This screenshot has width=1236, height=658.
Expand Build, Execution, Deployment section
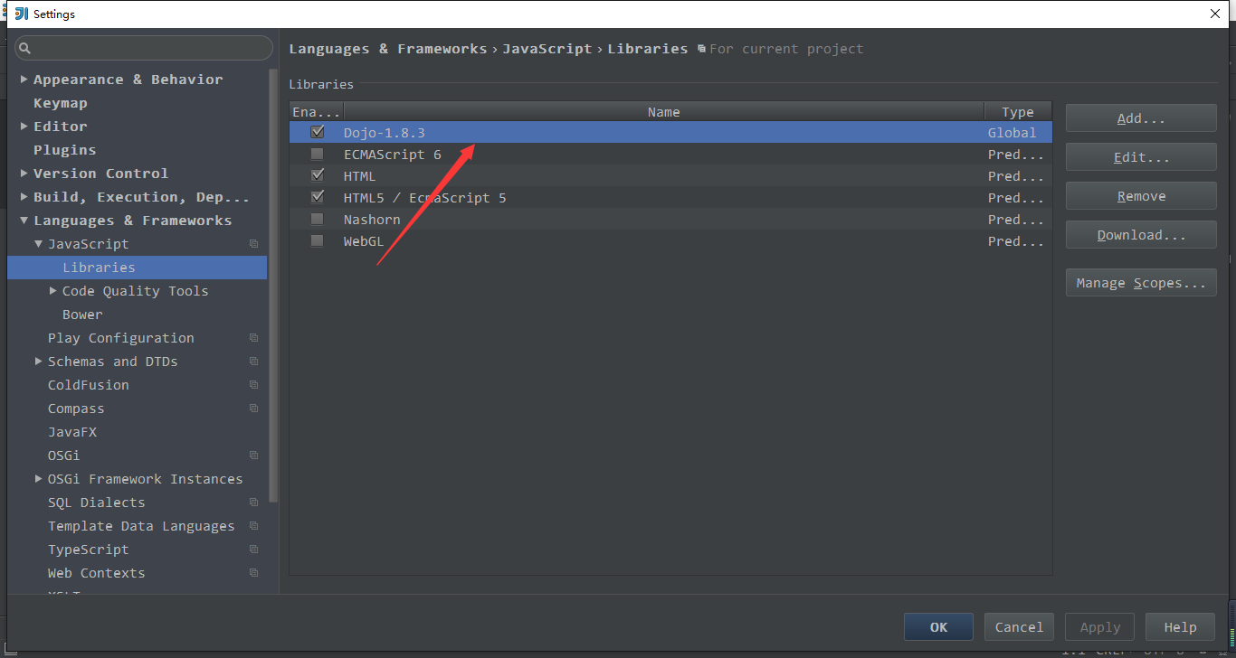(24, 197)
